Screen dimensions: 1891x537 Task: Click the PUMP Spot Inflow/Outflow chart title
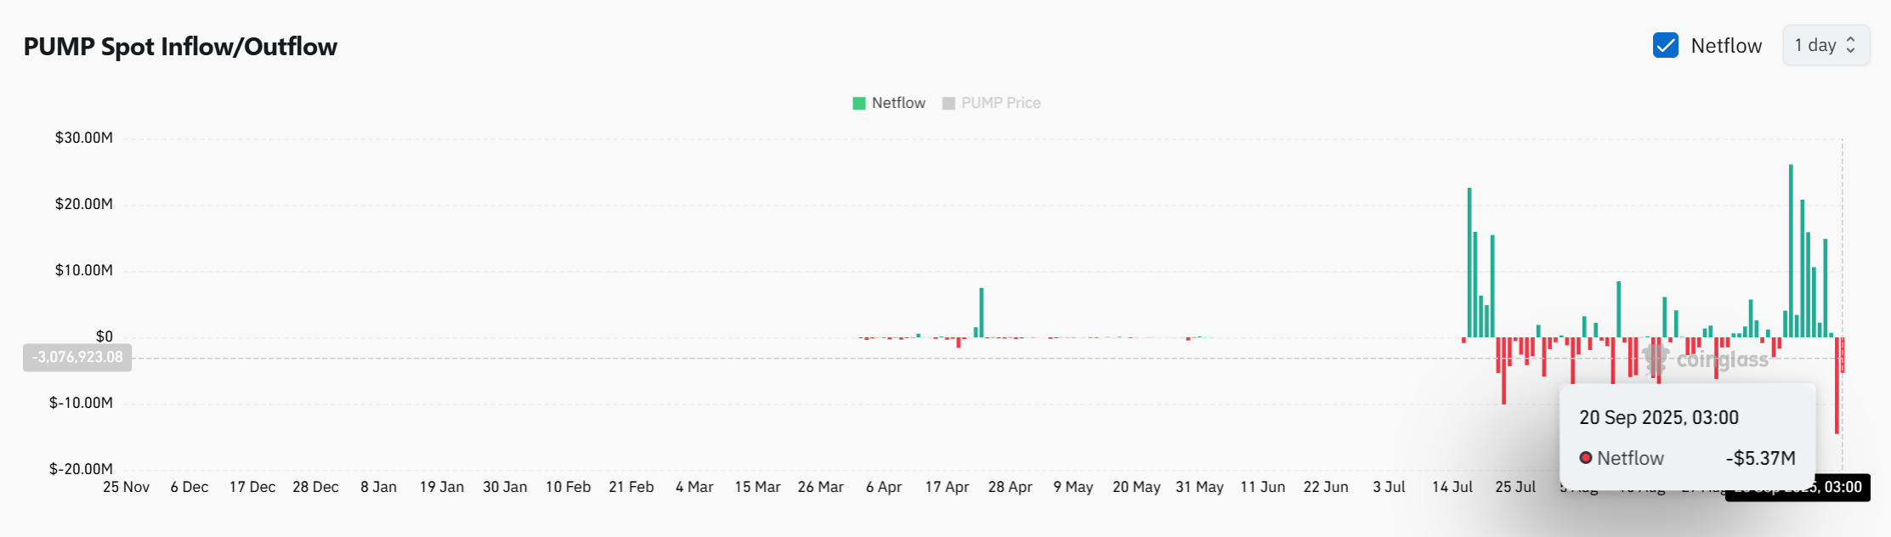[x=180, y=47]
